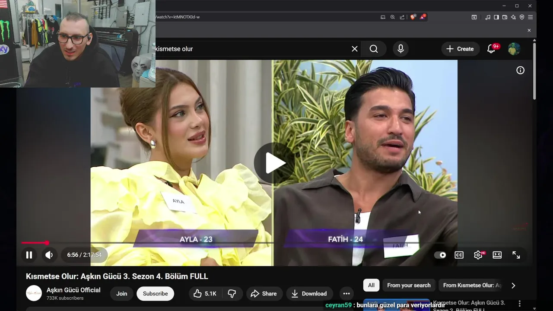Image resolution: width=553 pixels, height=311 pixels.
Task: Open Aşkın Gücü Official channel name link
Action: pos(73,290)
